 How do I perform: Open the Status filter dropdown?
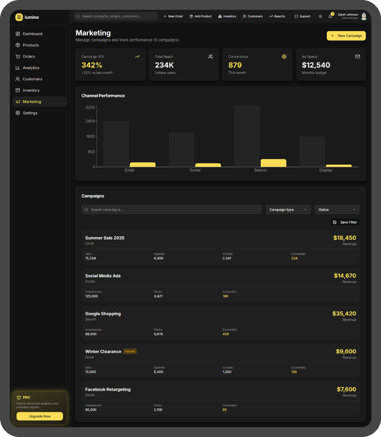coord(337,210)
